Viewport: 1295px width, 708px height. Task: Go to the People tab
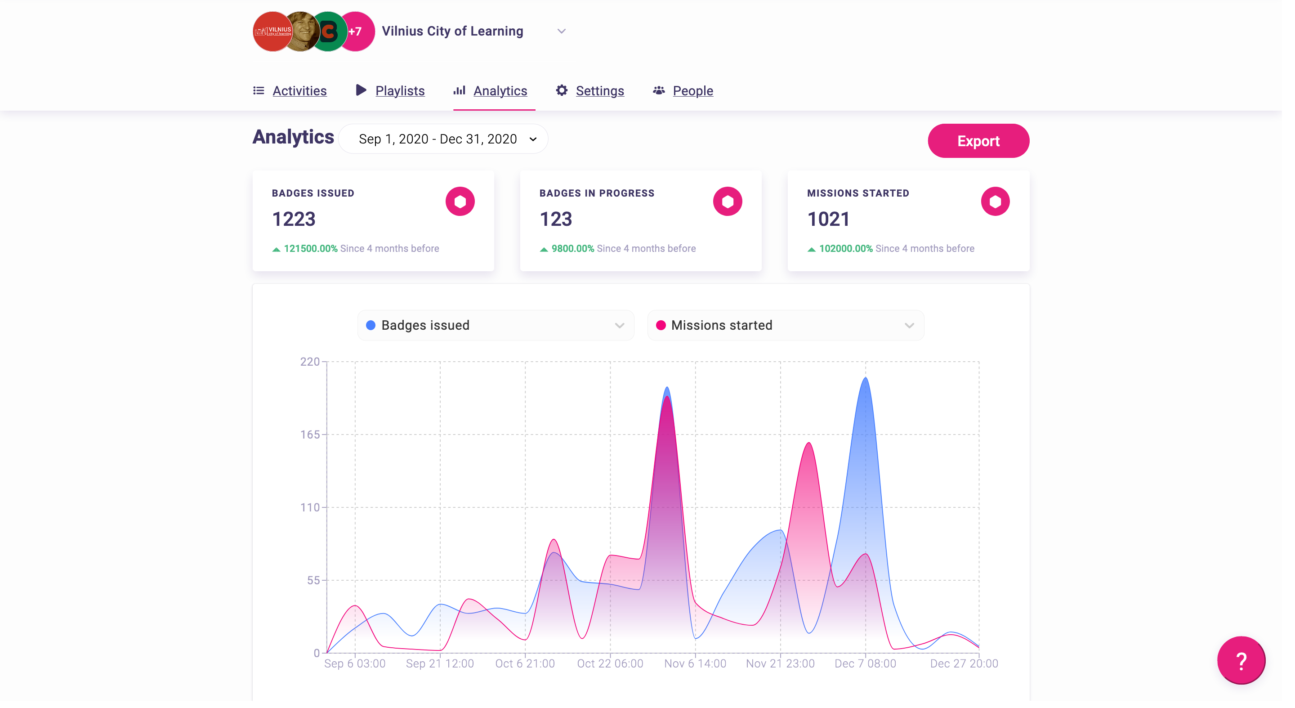693,90
